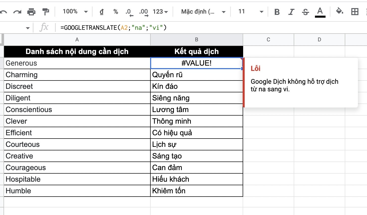The width and height of the screenshot is (367, 215).
Task: Select cell 'Charming'
Action: [x=77, y=75]
